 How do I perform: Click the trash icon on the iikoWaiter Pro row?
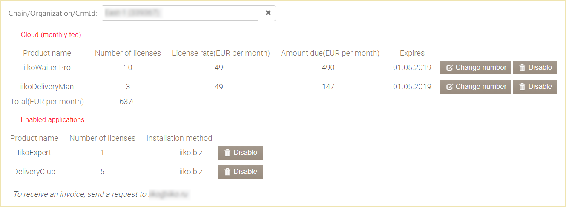tap(522, 68)
